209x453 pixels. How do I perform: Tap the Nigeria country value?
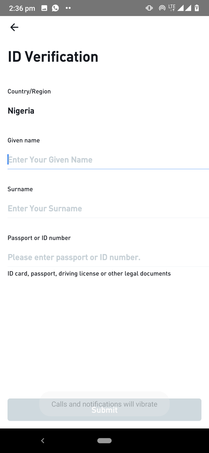pyautogui.click(x=21, y=111)
